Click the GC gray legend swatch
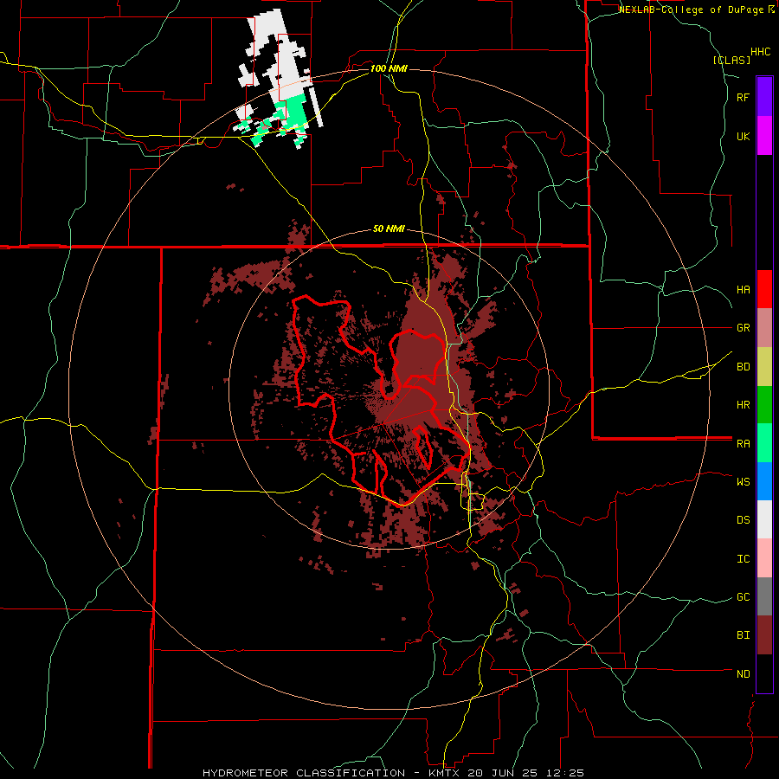 764,596
